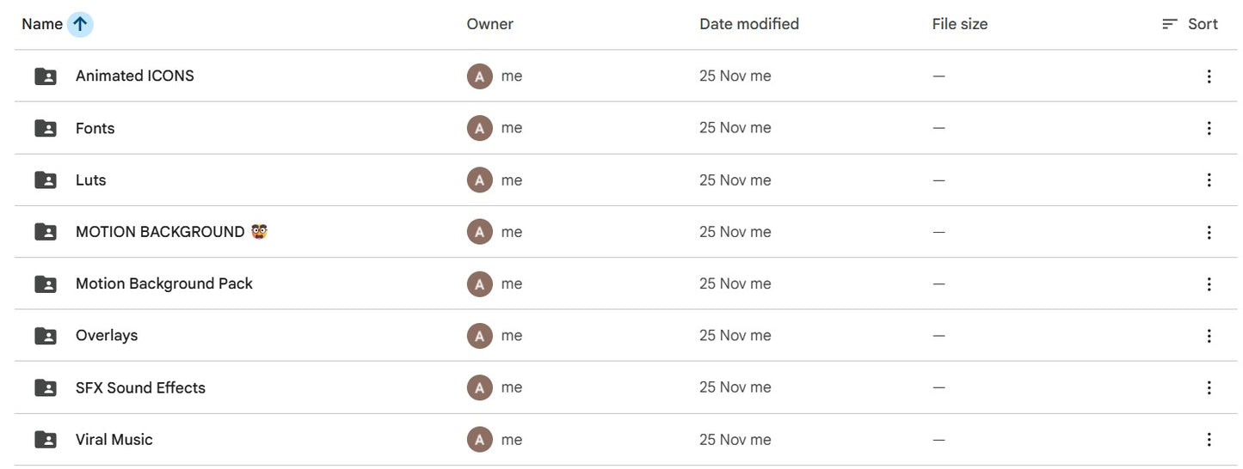This screenshot has width=1243, height=469.
Task: Click the Animated ICONS shared folder icon
Action: click(x=46, y=76)
